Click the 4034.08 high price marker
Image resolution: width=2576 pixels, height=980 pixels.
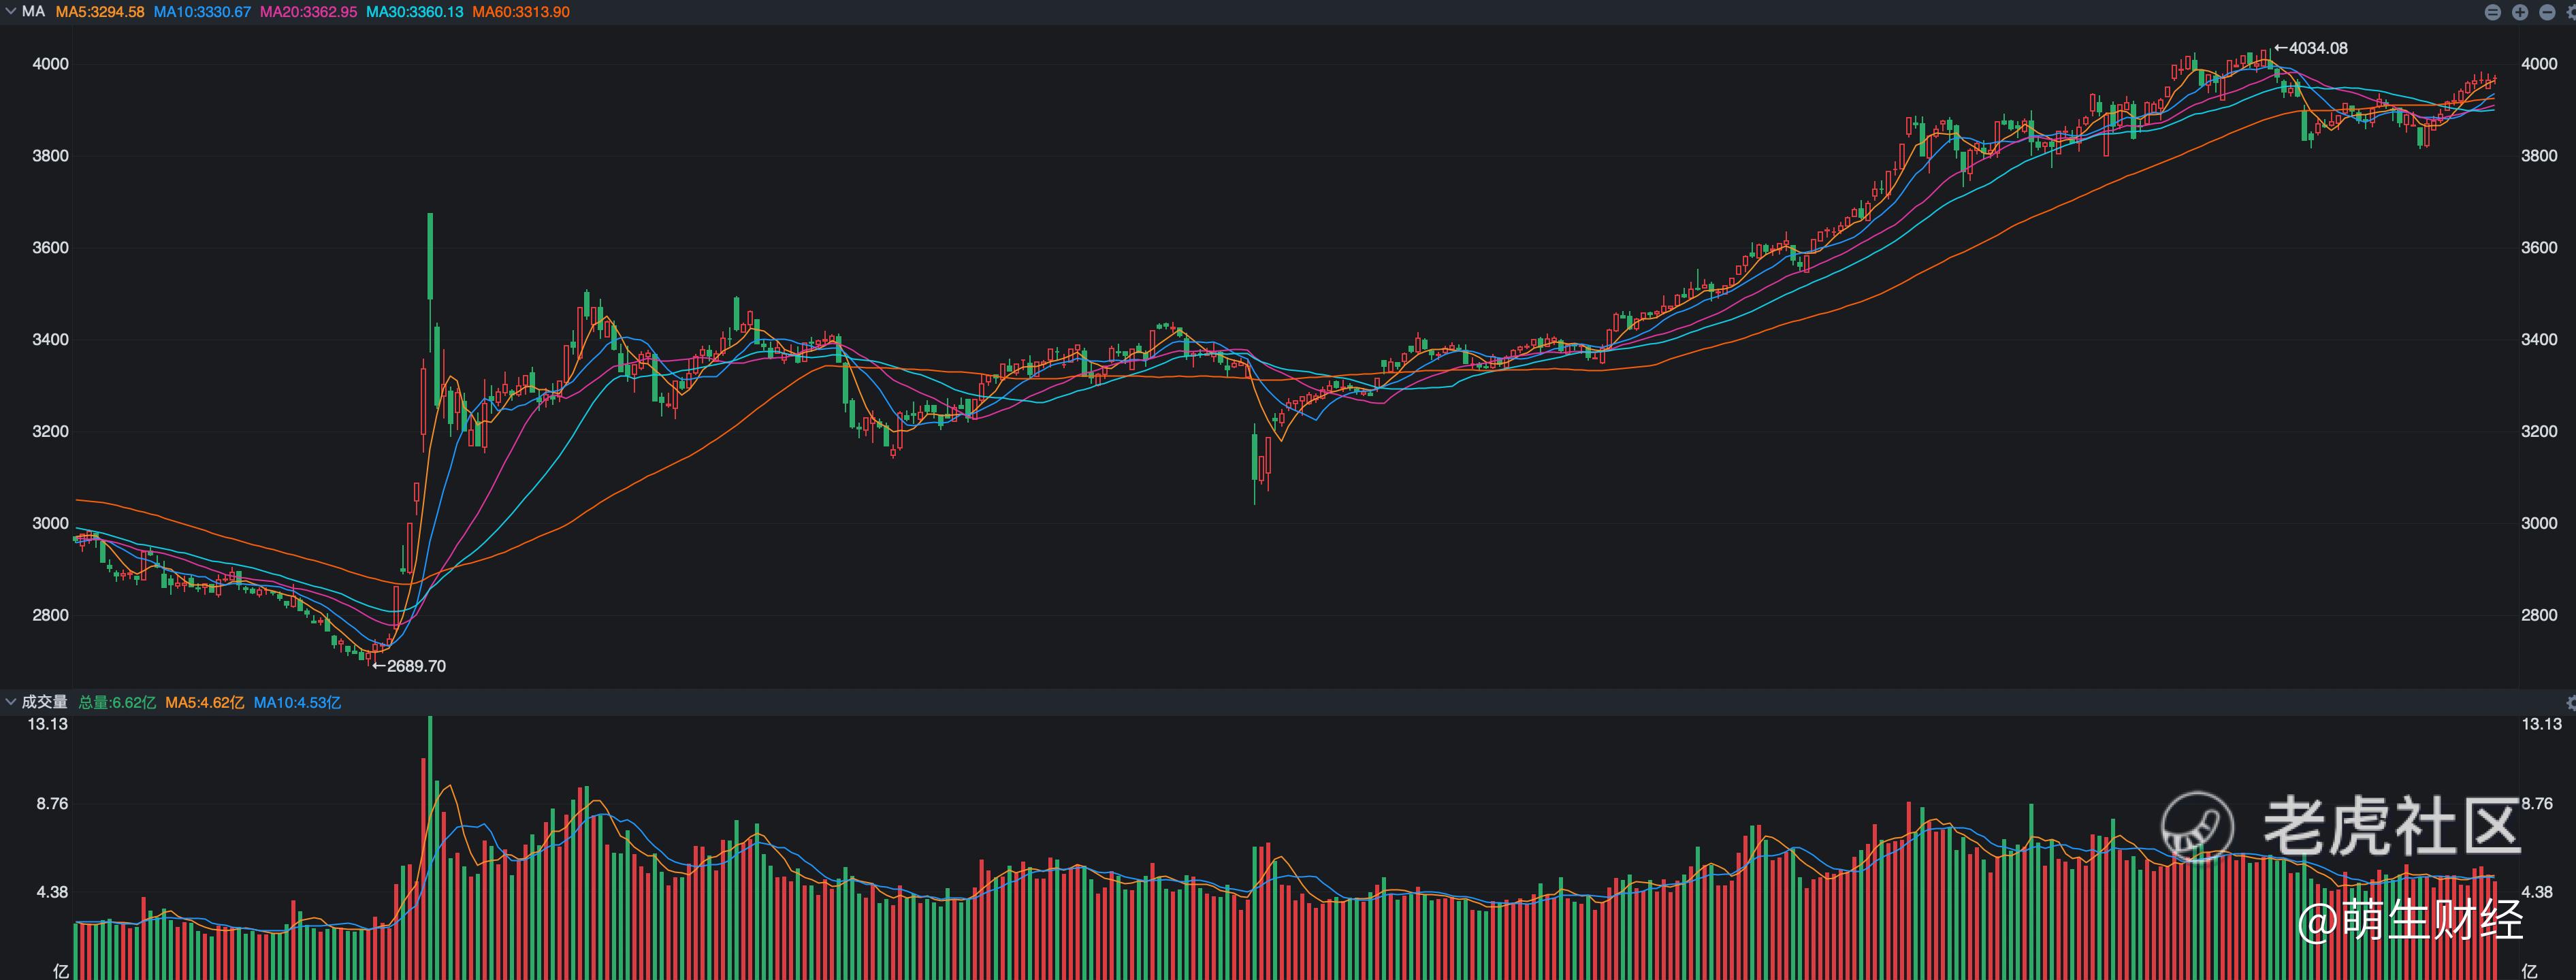click(2310, 48)
